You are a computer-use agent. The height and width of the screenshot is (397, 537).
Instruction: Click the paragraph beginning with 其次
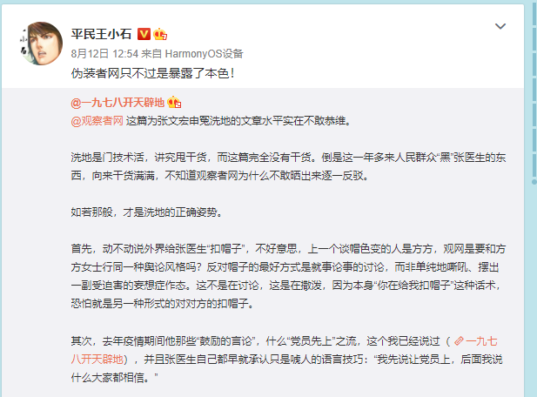[287, 360]
